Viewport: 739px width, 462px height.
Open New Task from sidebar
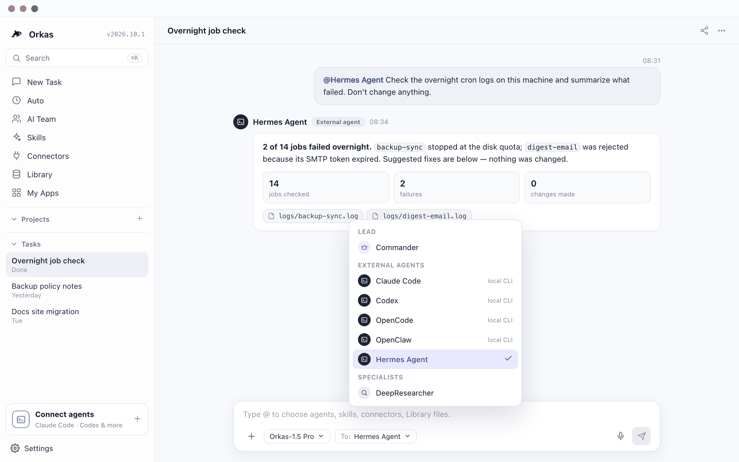(x=77, y=82)
